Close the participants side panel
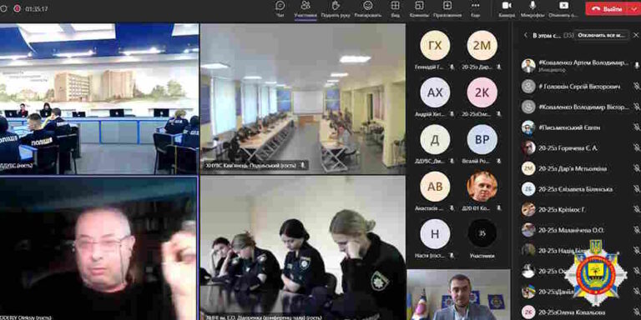Screen dimensions: 641x320 636,35
